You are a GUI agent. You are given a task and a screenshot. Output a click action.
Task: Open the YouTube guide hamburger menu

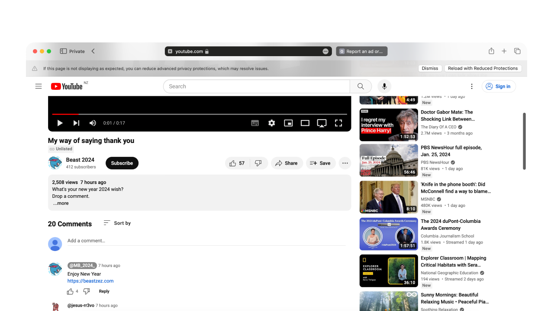[x=39, y=86]
